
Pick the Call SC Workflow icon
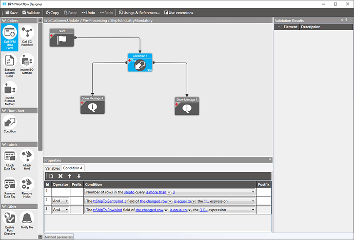tap(27, 35)
